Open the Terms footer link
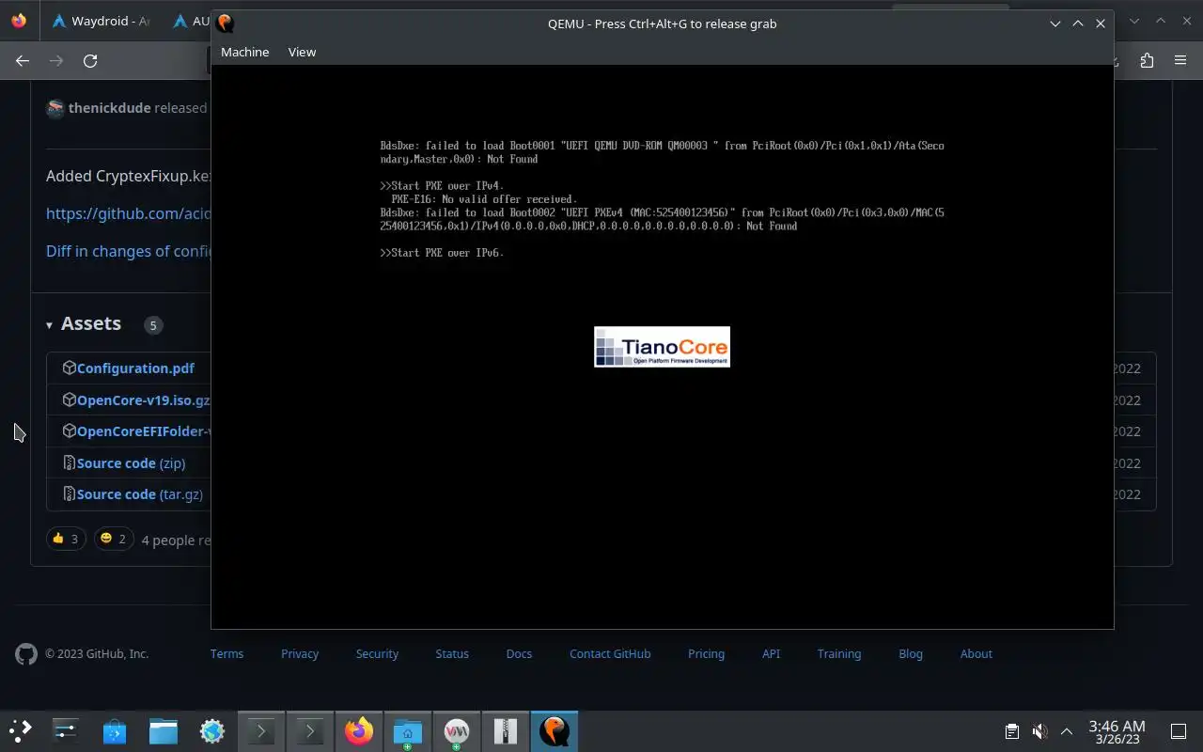 click(x=227, y=653)
